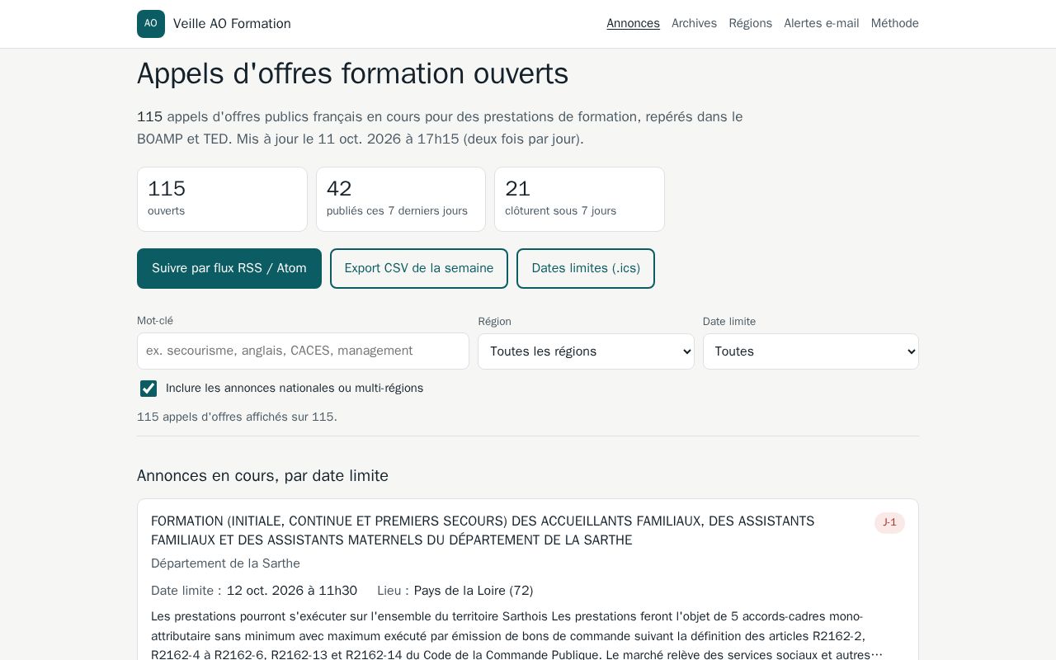Navigate to the Régions page

click(x=750, y=23)
